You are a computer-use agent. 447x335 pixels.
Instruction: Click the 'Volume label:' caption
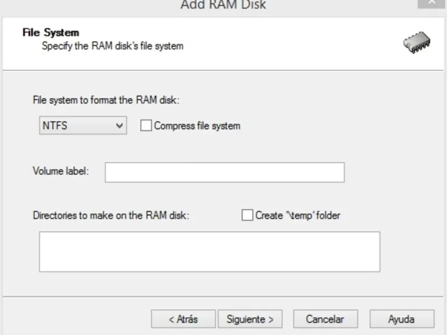60,171
